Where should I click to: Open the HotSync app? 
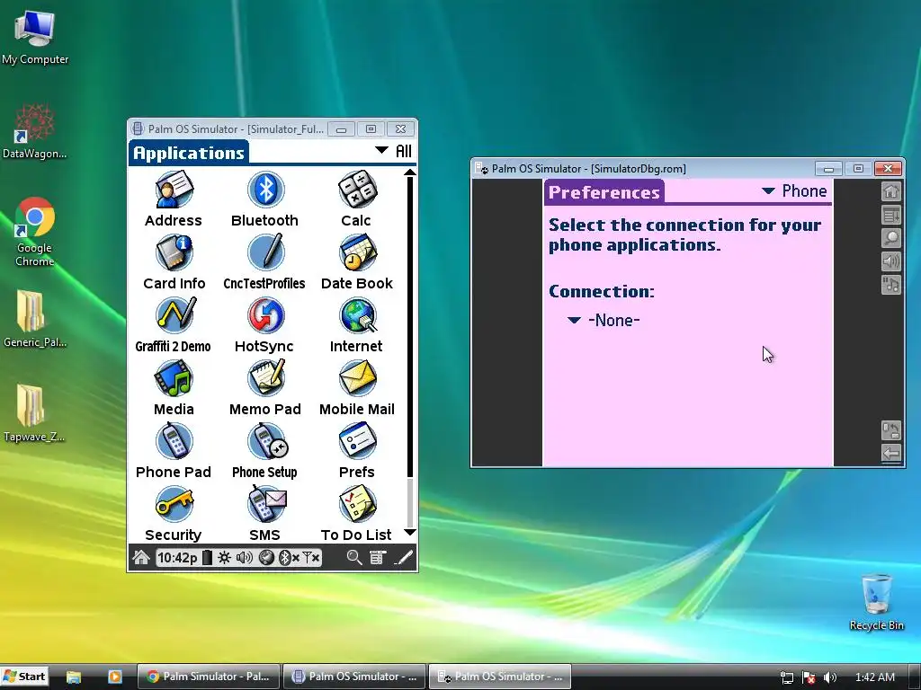pos(264,324)
